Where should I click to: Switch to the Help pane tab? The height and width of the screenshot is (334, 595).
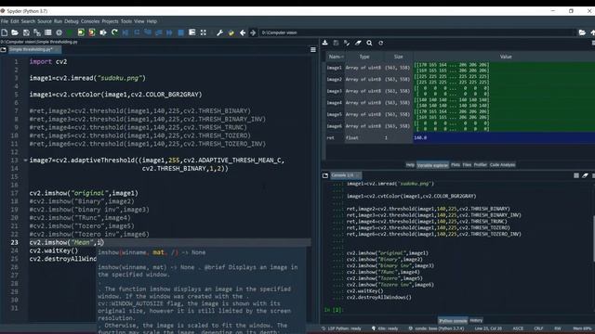pyautogui.click(x=410, y=165)
